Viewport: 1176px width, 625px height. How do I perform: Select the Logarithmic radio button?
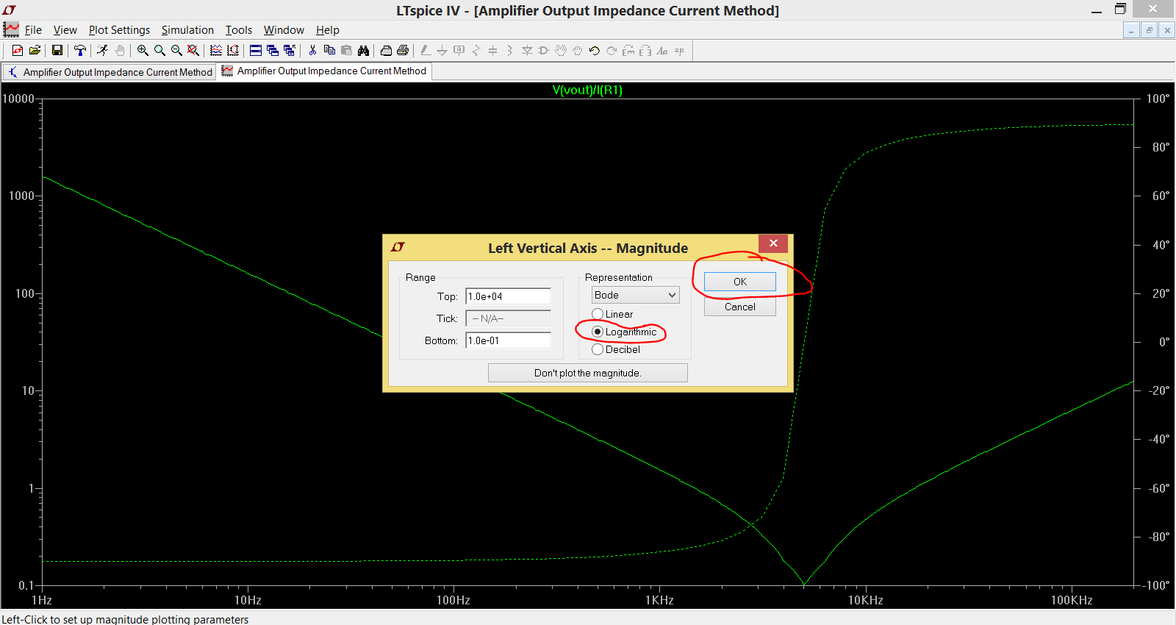[x=598, y=332]
